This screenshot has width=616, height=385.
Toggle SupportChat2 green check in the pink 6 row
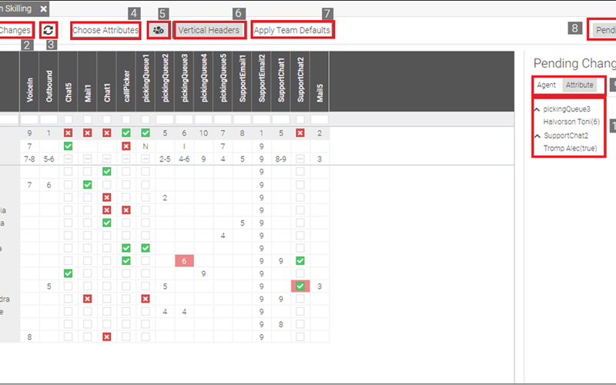(300, 260)
